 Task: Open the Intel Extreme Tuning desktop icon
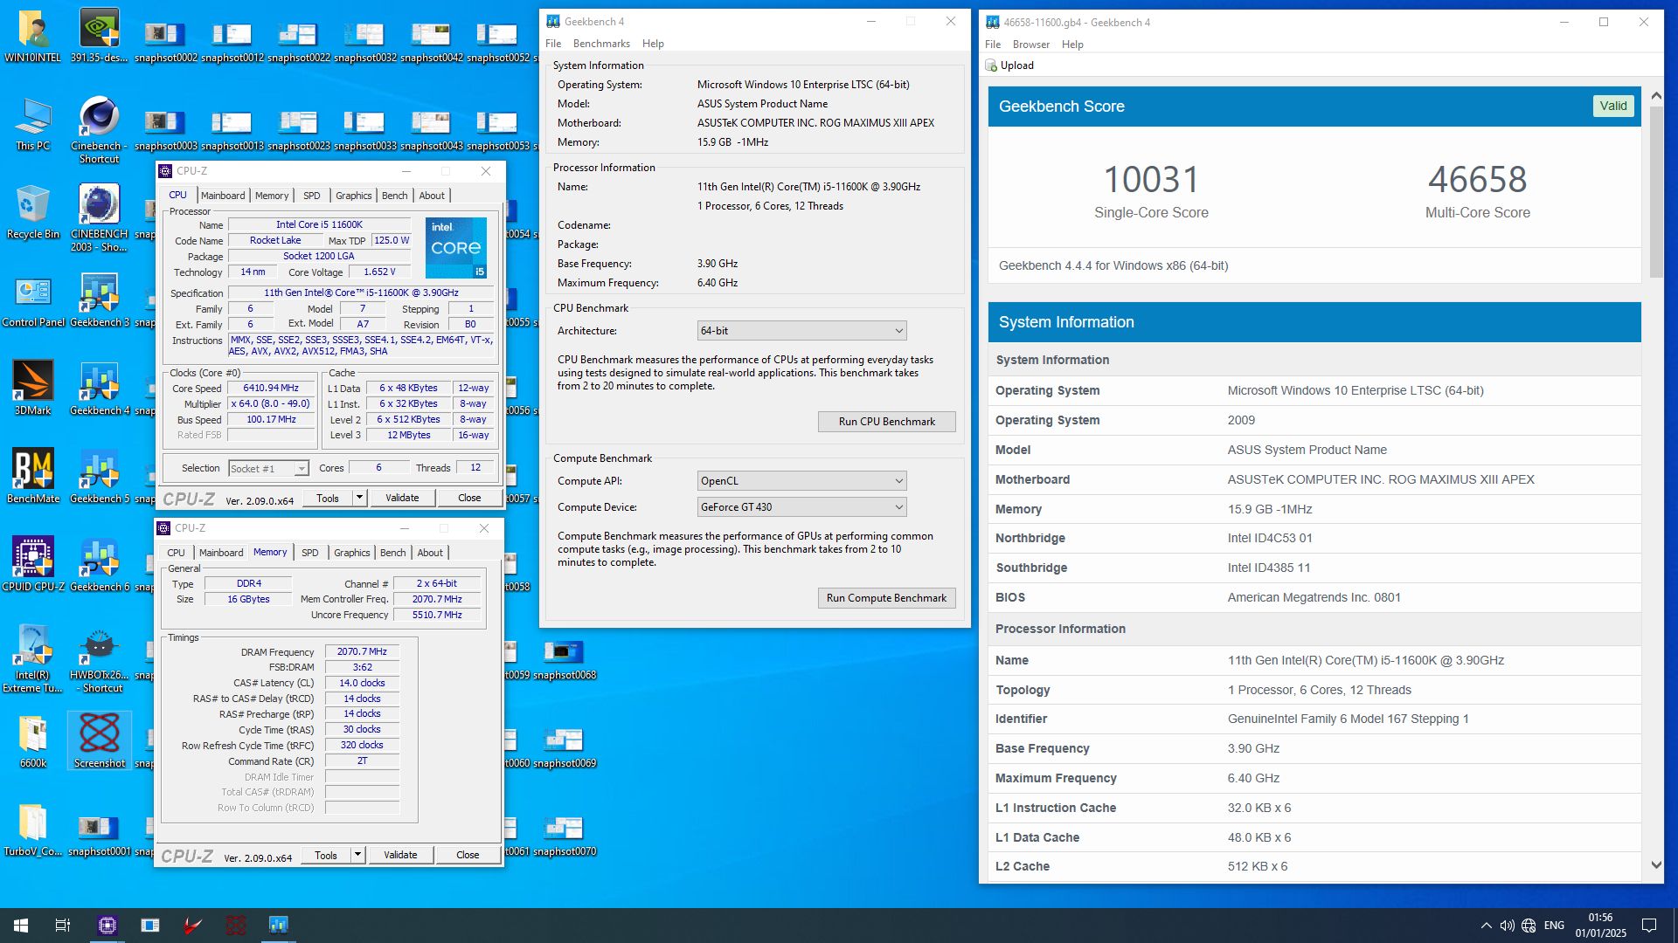[33, 659]
